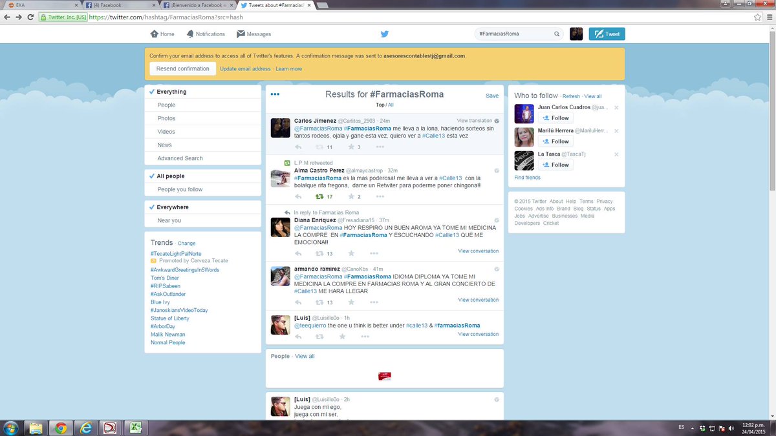Open the Chrome menu button
Viewport: 776px width, 436px height.
click(769, 17)
